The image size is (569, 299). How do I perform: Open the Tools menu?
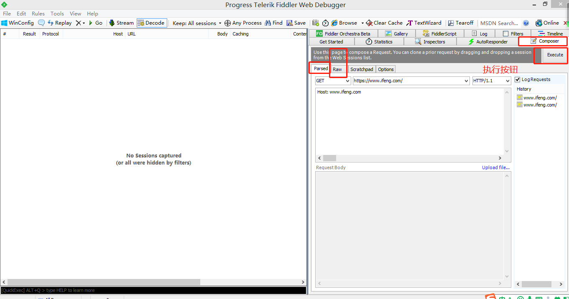click(57, 13)
